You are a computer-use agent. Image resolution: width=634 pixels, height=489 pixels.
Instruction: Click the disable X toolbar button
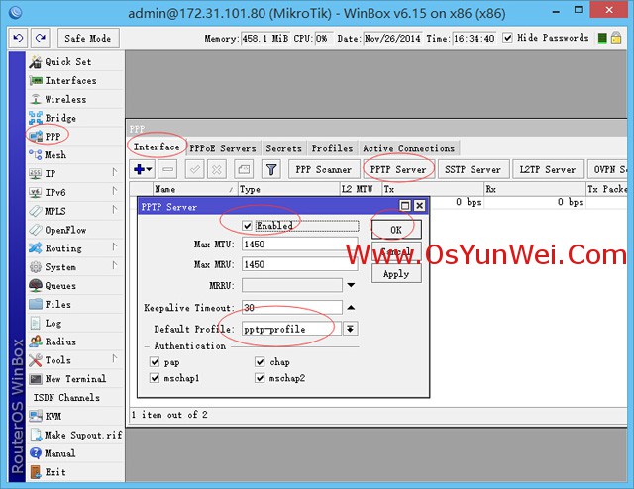click(x=217, y=169)
